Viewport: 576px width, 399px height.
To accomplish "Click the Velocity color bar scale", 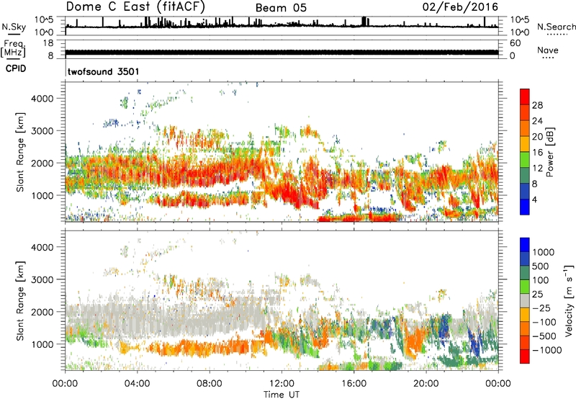I will pos(525,300).
